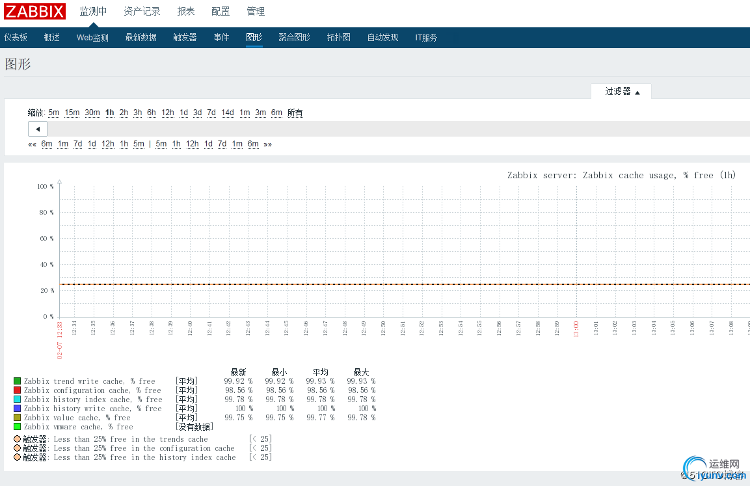Click trigger circle icon for history index cache
The width and height of the screenshot is (750, 486).
tap(17, 457)
